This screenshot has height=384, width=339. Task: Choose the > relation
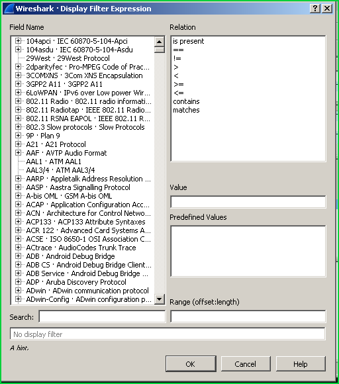click(176, 67)
